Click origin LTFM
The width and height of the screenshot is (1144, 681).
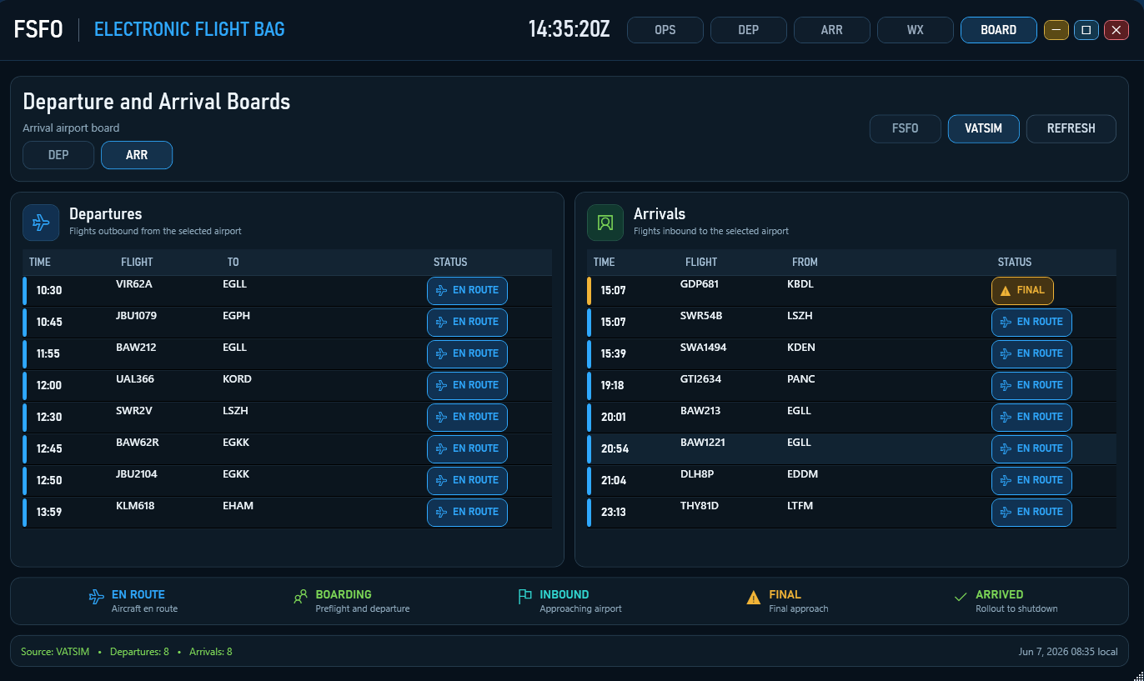(800, 506)
